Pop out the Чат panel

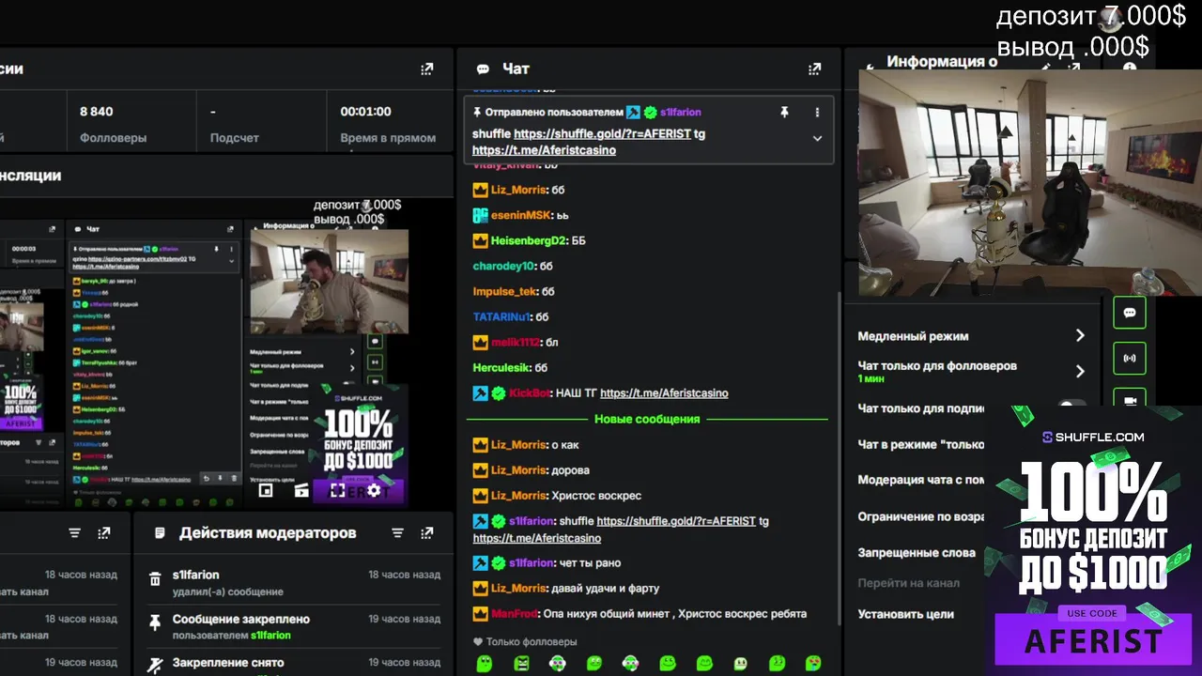[x=814, y=69]
